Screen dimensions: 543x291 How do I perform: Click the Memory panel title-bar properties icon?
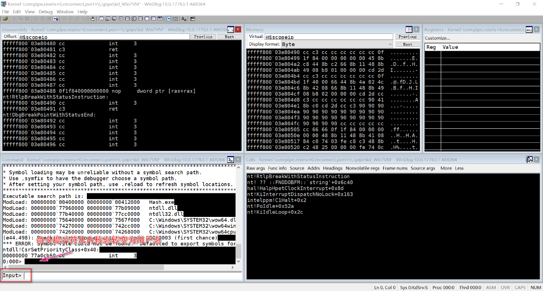tap(409, 29)
